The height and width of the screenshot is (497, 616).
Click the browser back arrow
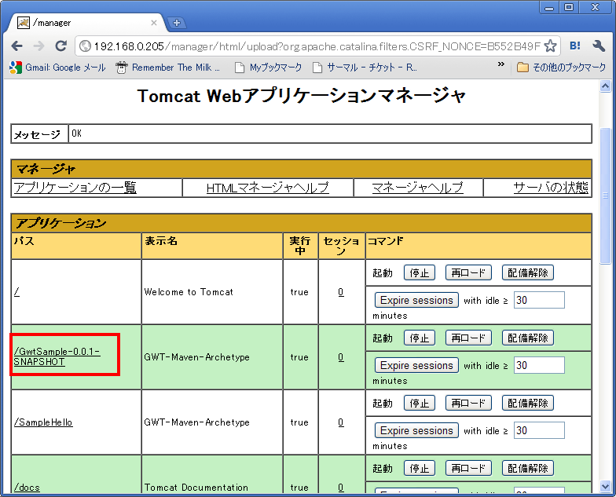[17, 46]
